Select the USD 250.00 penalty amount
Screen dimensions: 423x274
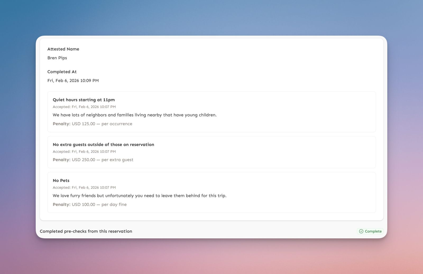83,160
